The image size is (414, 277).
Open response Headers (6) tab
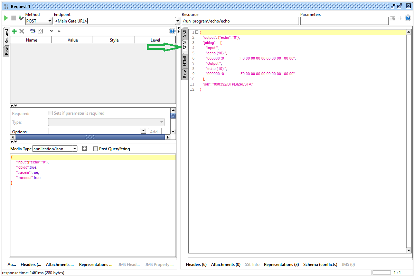tap(196, 264)
